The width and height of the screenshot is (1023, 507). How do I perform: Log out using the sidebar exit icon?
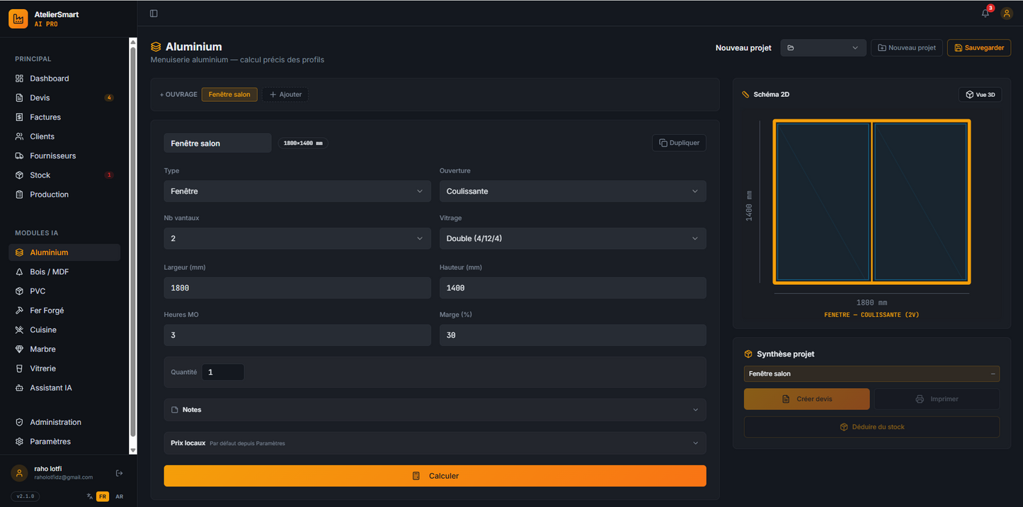coord(120,473)
